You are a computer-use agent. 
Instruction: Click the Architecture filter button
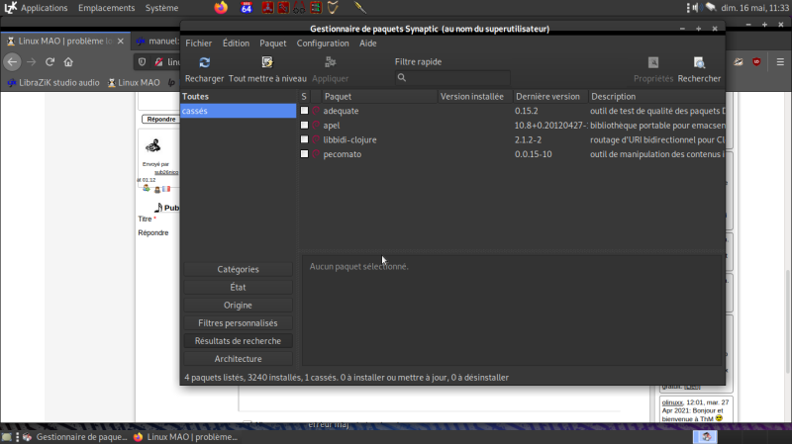pyautogui.click(x=238, y=359)
